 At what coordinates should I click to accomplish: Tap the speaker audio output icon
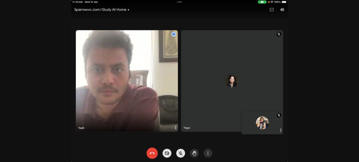(282, 9)
